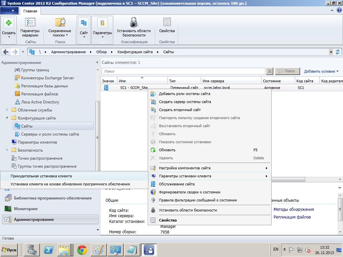Choose Создать вторичный сайт
Viewport: 343px width, 257px height.
(x=210, y=110)
